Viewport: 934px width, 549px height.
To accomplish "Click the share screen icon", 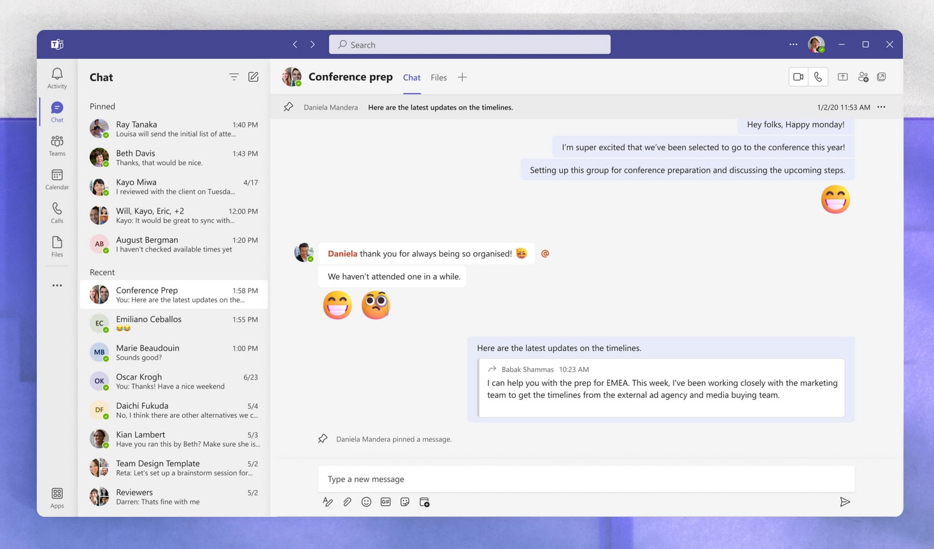I will 842,77.
